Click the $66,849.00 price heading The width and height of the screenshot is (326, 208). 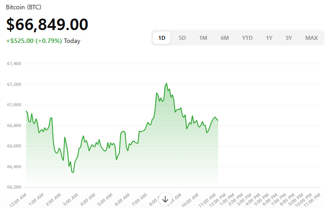pyautogui.click(x=47, y=24)
